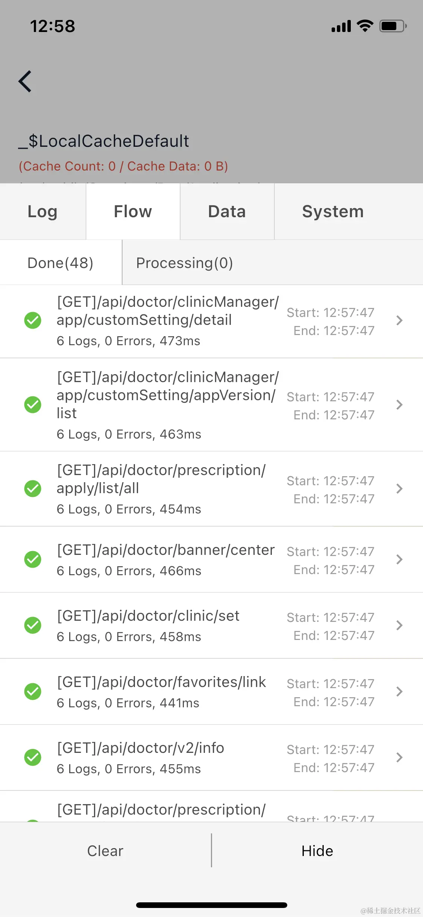Open the System tab

tap(333, 212)
